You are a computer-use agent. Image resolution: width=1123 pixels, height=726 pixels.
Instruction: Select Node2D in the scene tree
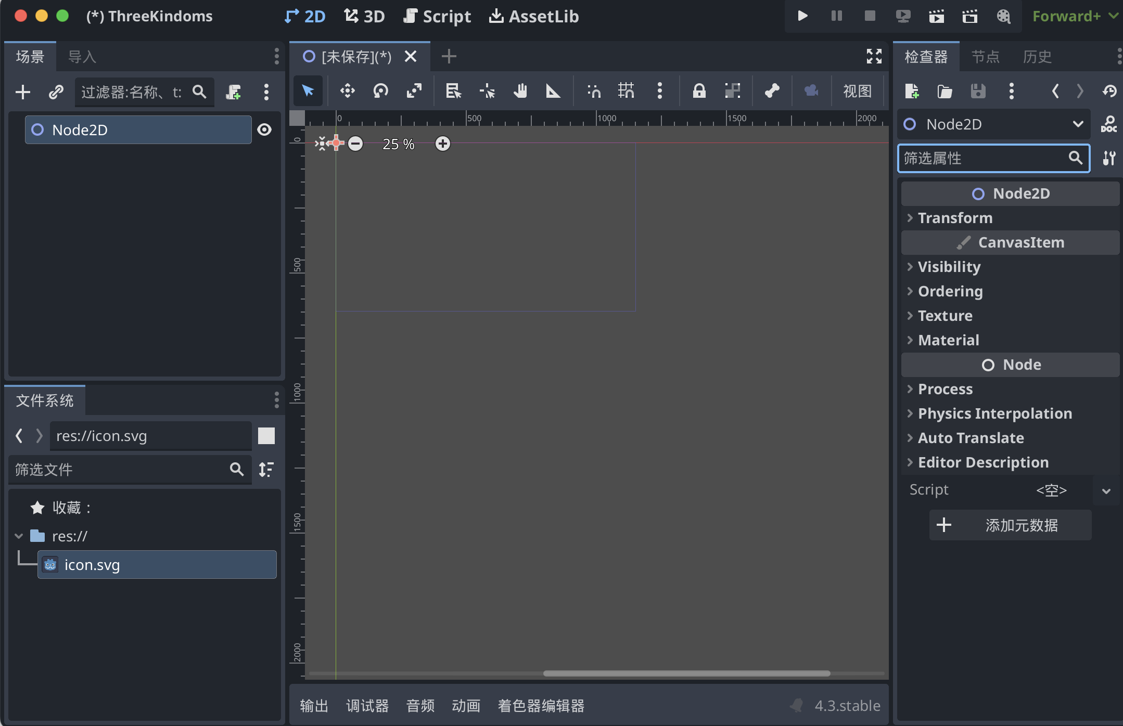coord(138,129)
